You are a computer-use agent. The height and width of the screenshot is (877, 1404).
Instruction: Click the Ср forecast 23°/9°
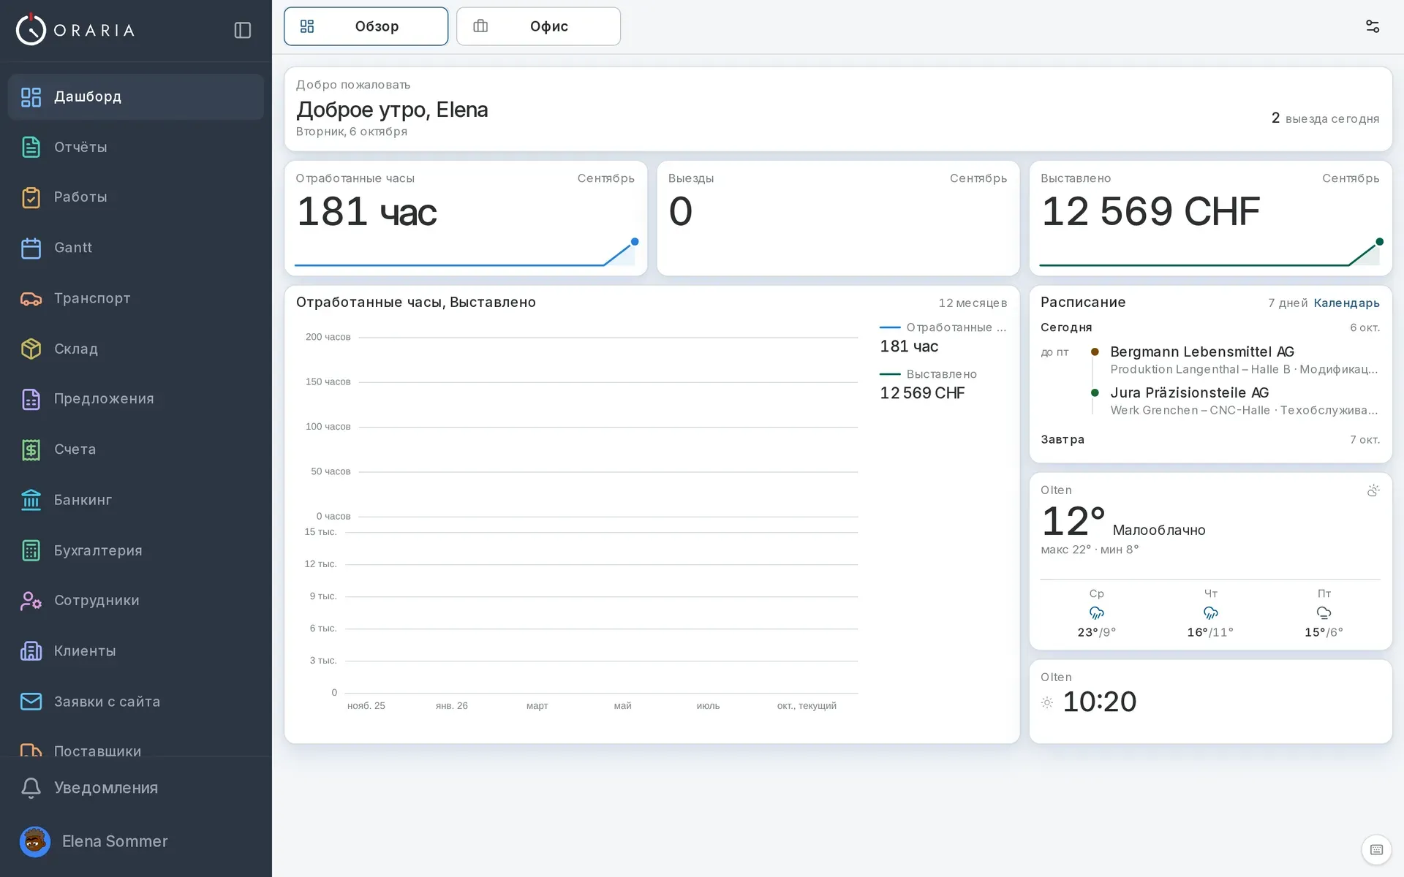(1096, 612)
